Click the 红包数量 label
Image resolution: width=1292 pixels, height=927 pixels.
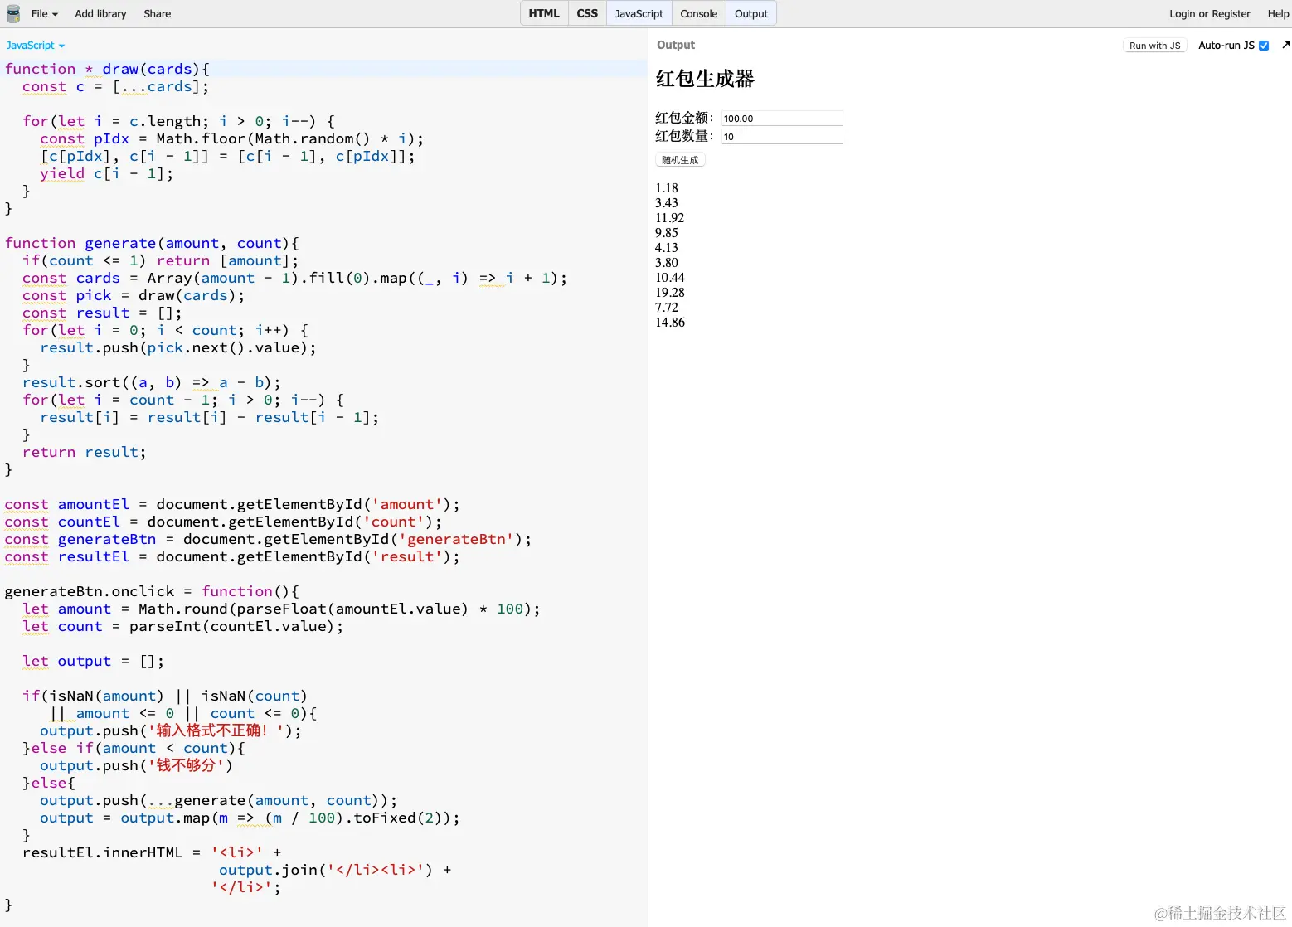point(684,136)
